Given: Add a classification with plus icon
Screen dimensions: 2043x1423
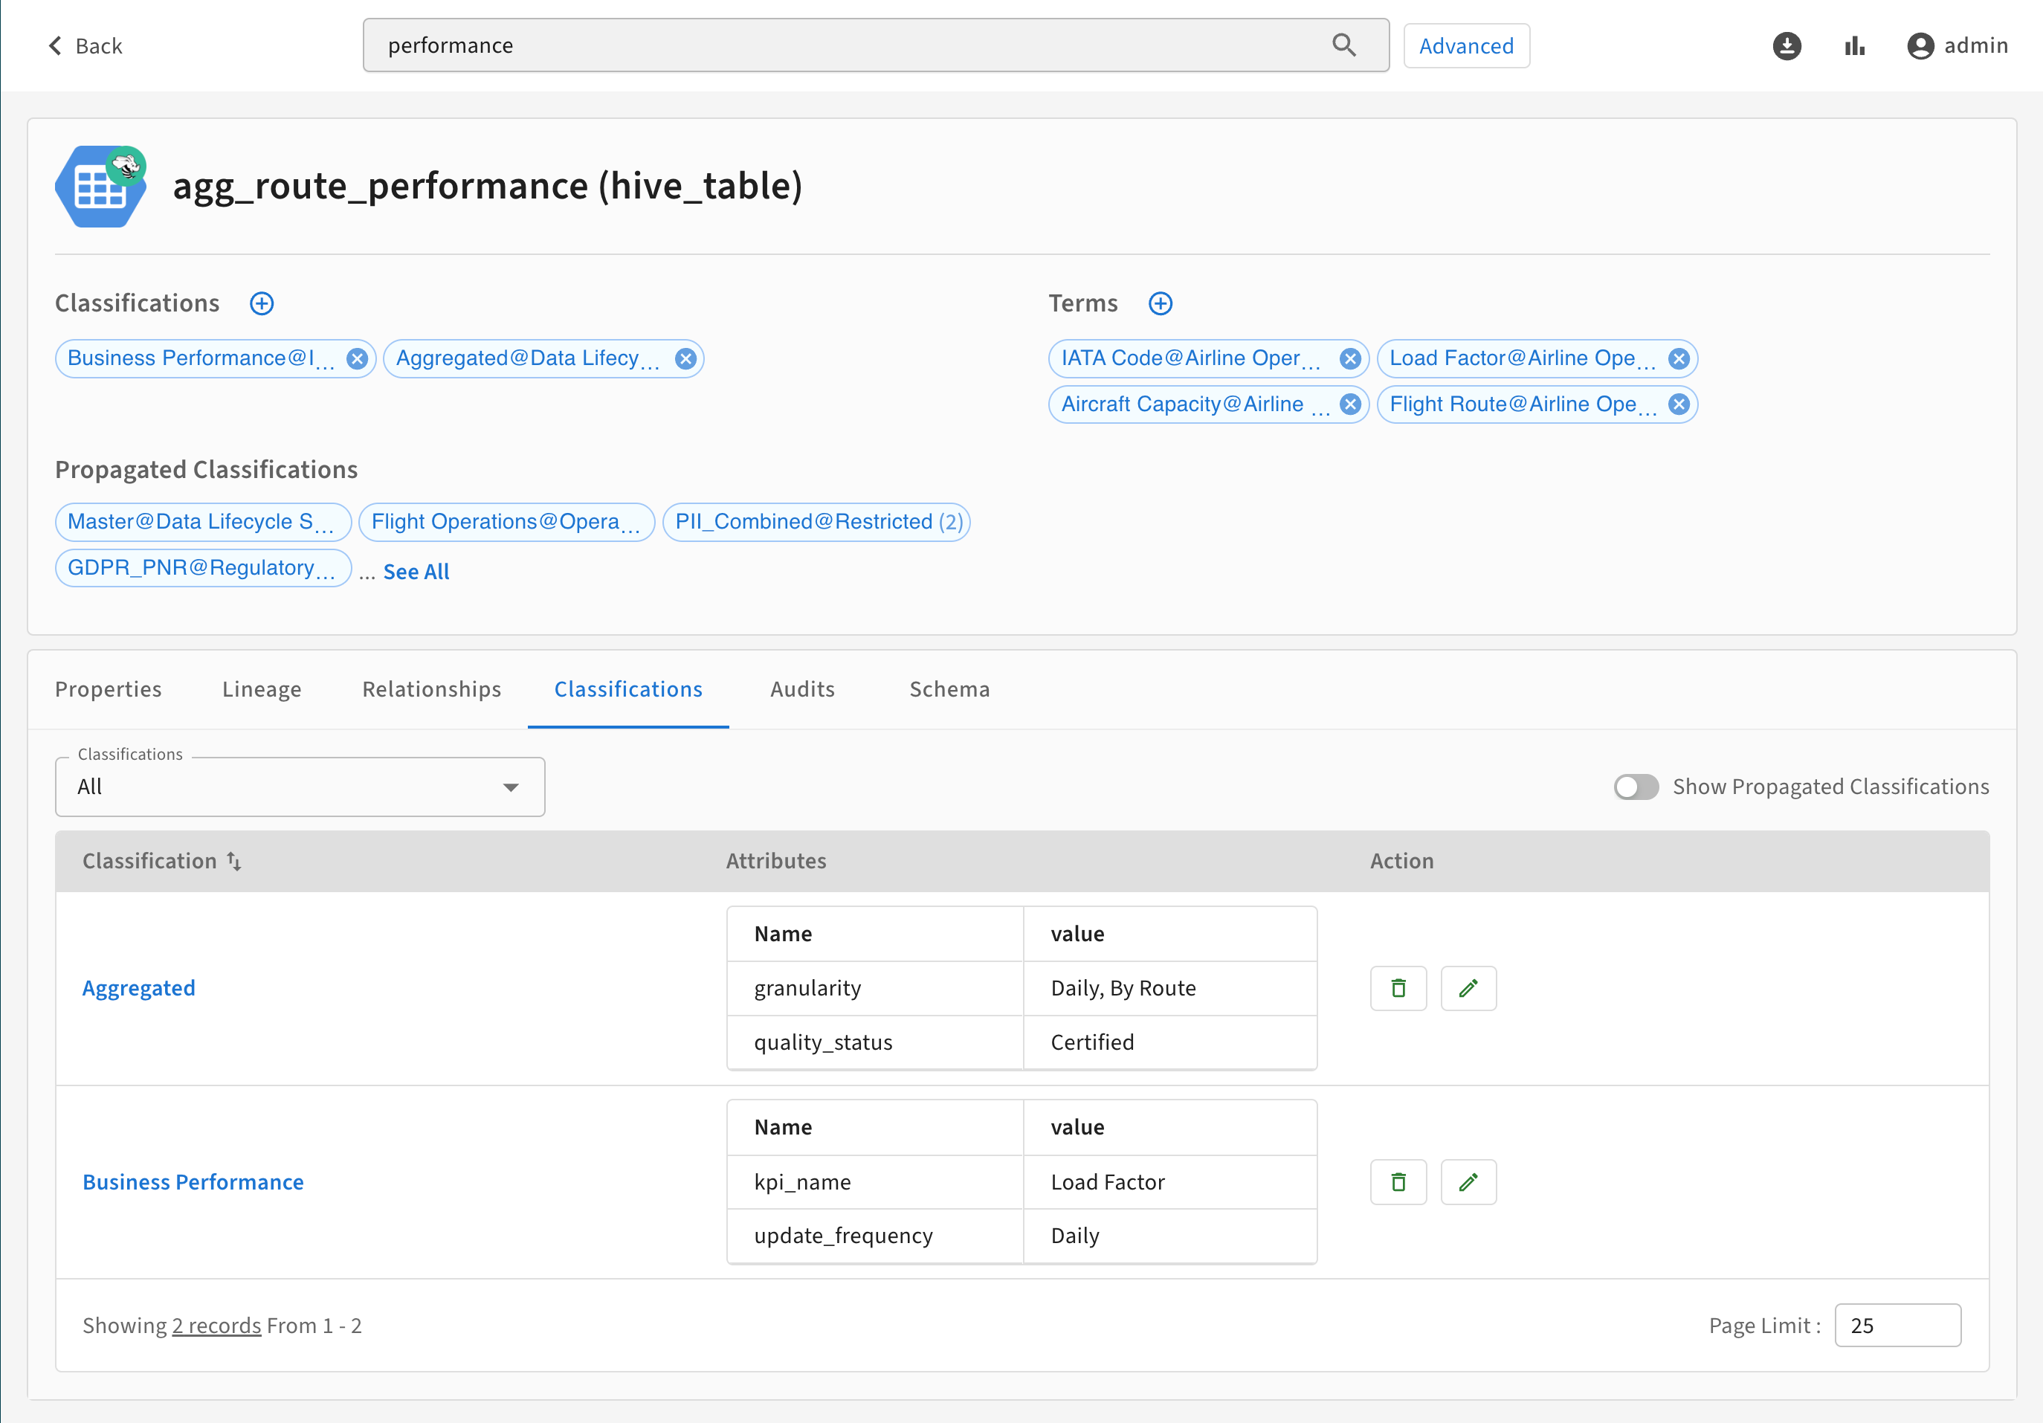Looking at the screenshot, I should [262, 303].
